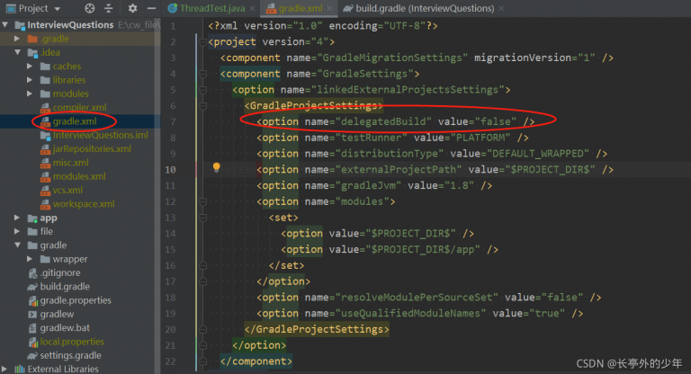Switch to the ThreadTest.java tab
Viewport: 691px width, 374px height.
pos(204,8)
